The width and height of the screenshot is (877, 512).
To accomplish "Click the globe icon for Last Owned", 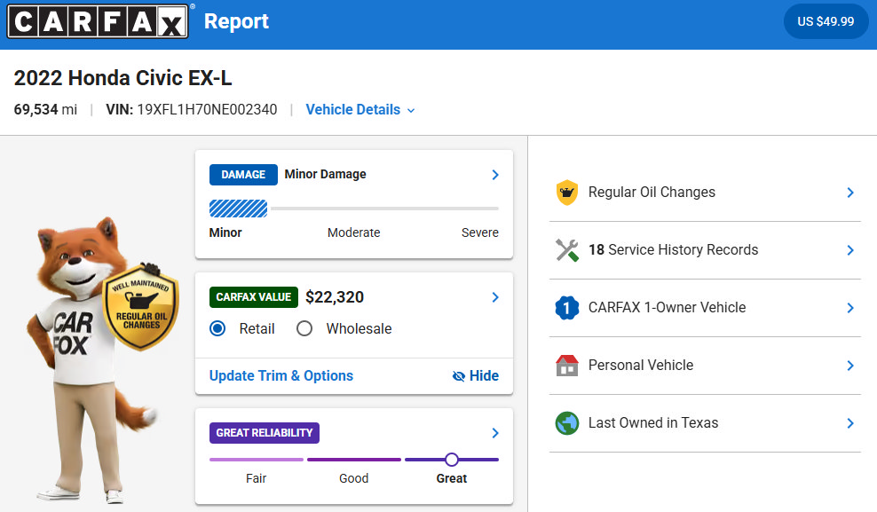I will coord(566,423).
